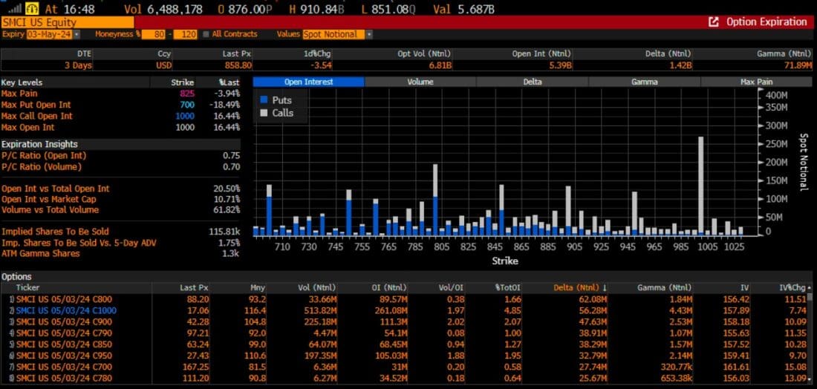Switch to the Volume chart tab
817x389 pixels.
pos(420,82)
